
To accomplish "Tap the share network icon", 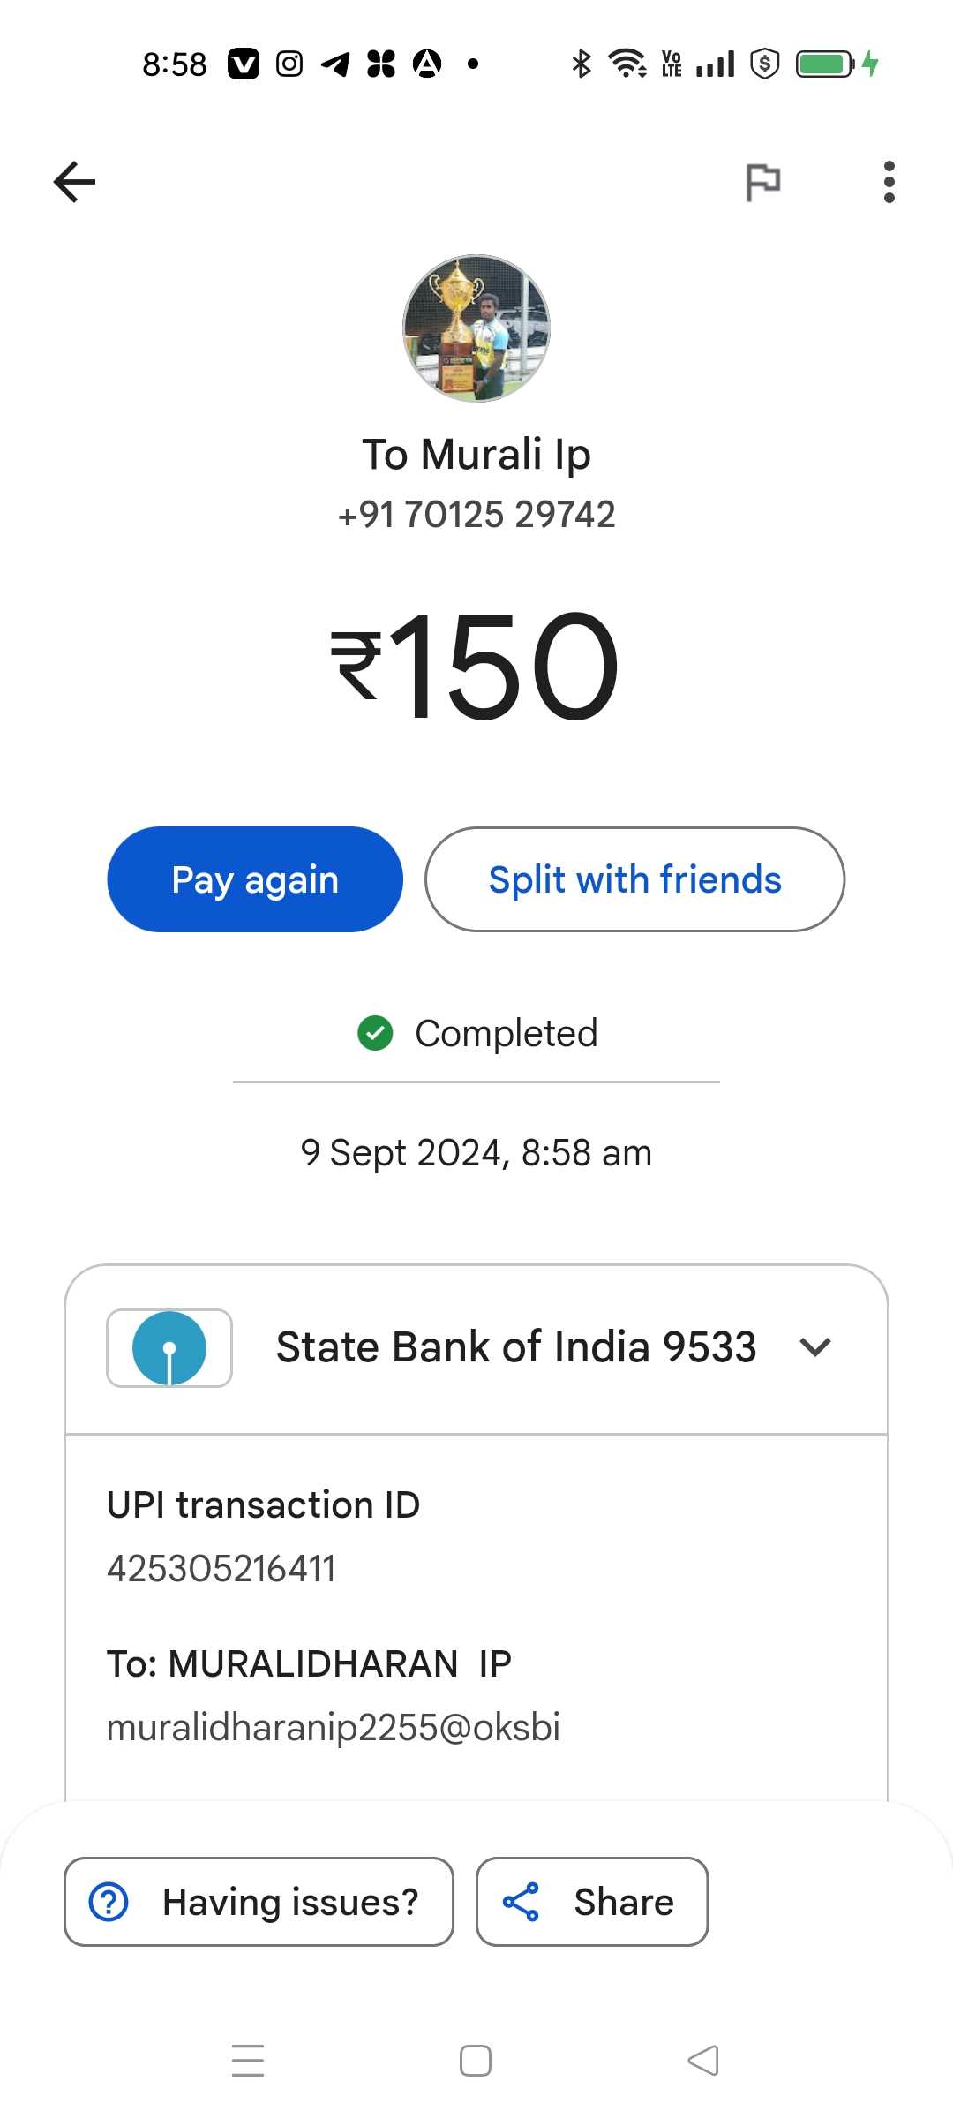I will (x=521, y=1902).
